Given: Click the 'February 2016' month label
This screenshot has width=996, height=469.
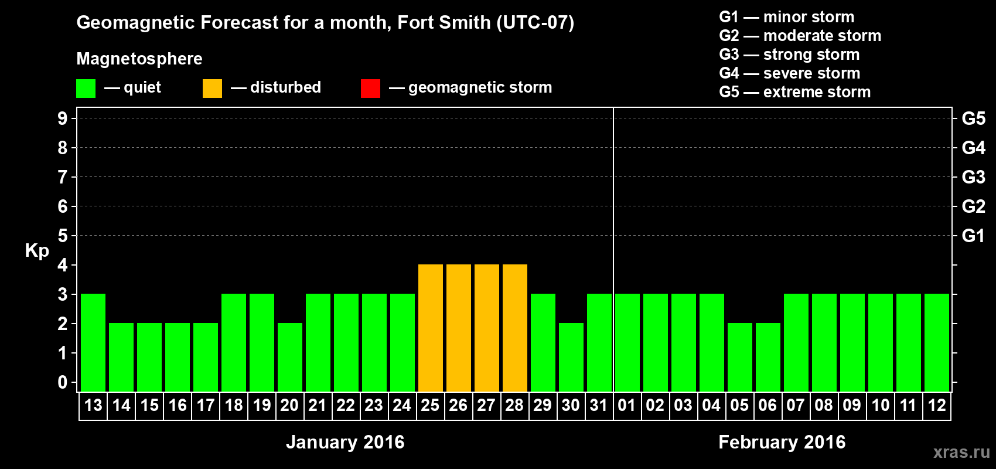Looking at the screenshot, I should (782, 442).
